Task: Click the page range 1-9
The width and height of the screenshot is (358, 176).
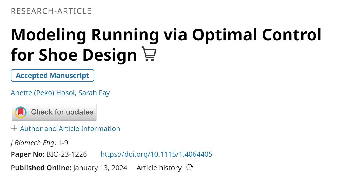Action: [63, 143]
